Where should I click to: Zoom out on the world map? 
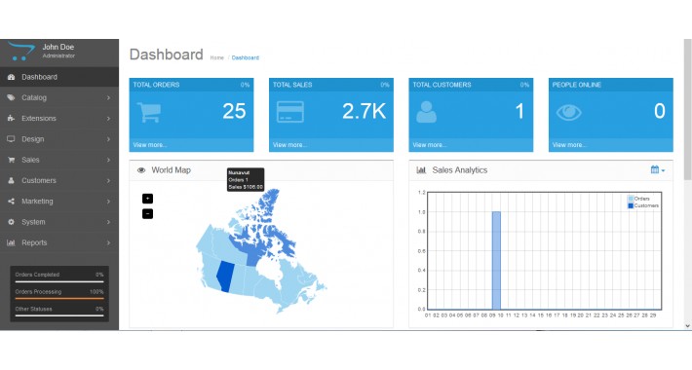coord(147,214)
